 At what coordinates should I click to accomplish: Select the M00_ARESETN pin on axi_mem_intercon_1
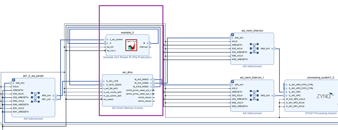click(x=239, y=106)
